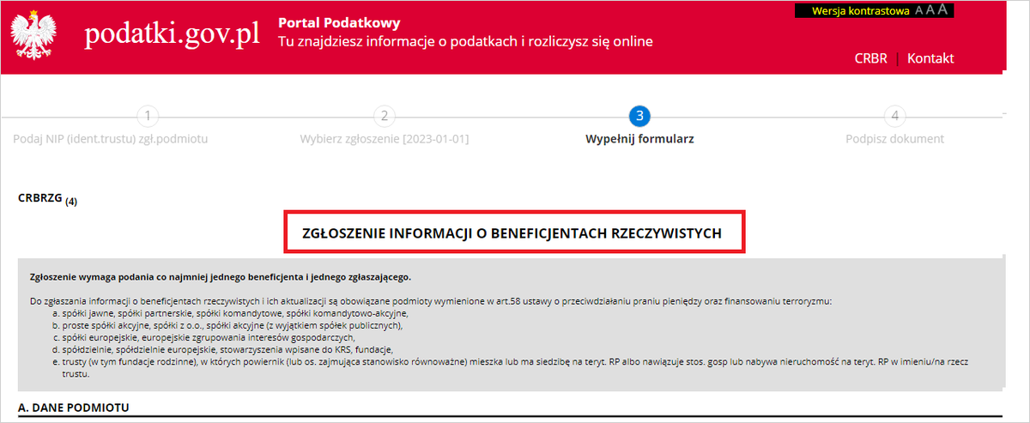The height and width of the screenshot is (423, 1030).
Task: Click the A. DANE PODMIOTU section header
Action: (74, 407)
